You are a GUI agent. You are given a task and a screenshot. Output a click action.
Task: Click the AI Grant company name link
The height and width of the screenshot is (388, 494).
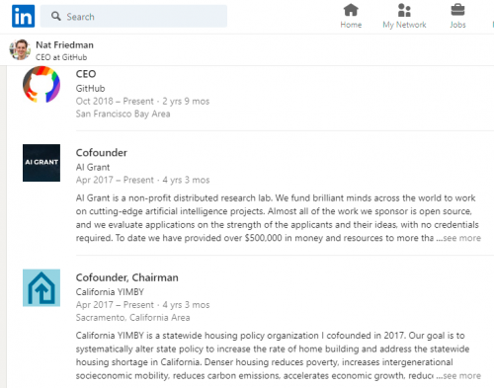93,167
